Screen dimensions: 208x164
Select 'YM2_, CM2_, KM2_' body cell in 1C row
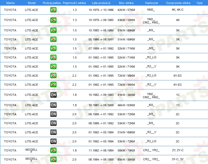click(151, 96)
